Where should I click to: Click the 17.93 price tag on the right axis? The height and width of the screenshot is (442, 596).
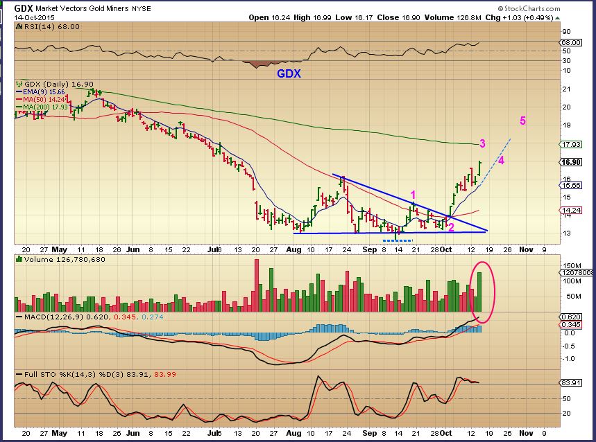coord(571,144)
